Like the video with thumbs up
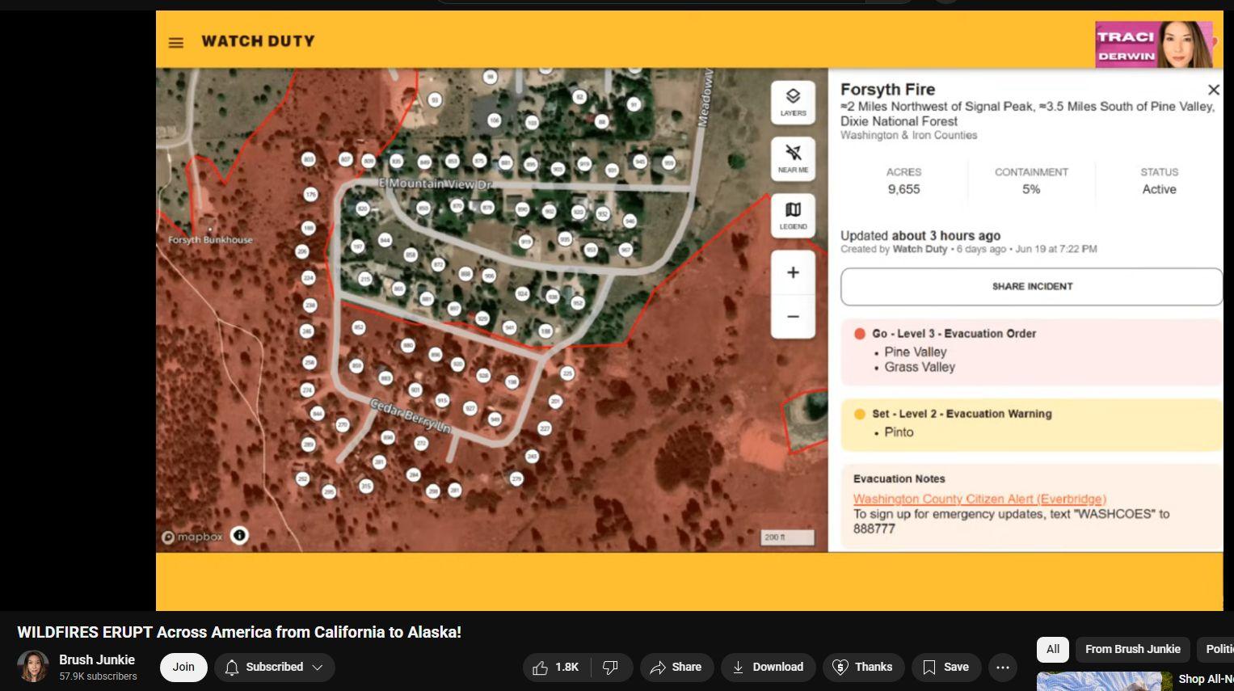This screenshot has width=1234, height=691. (556, 667)
